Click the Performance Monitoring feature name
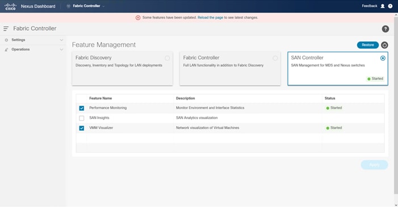Viewport: 398px width, 207px height. [x=108, y=108]
